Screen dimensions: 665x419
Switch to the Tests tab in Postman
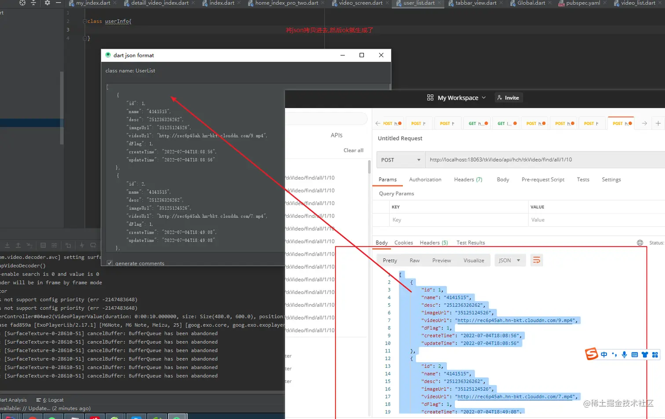pos(583,180)
